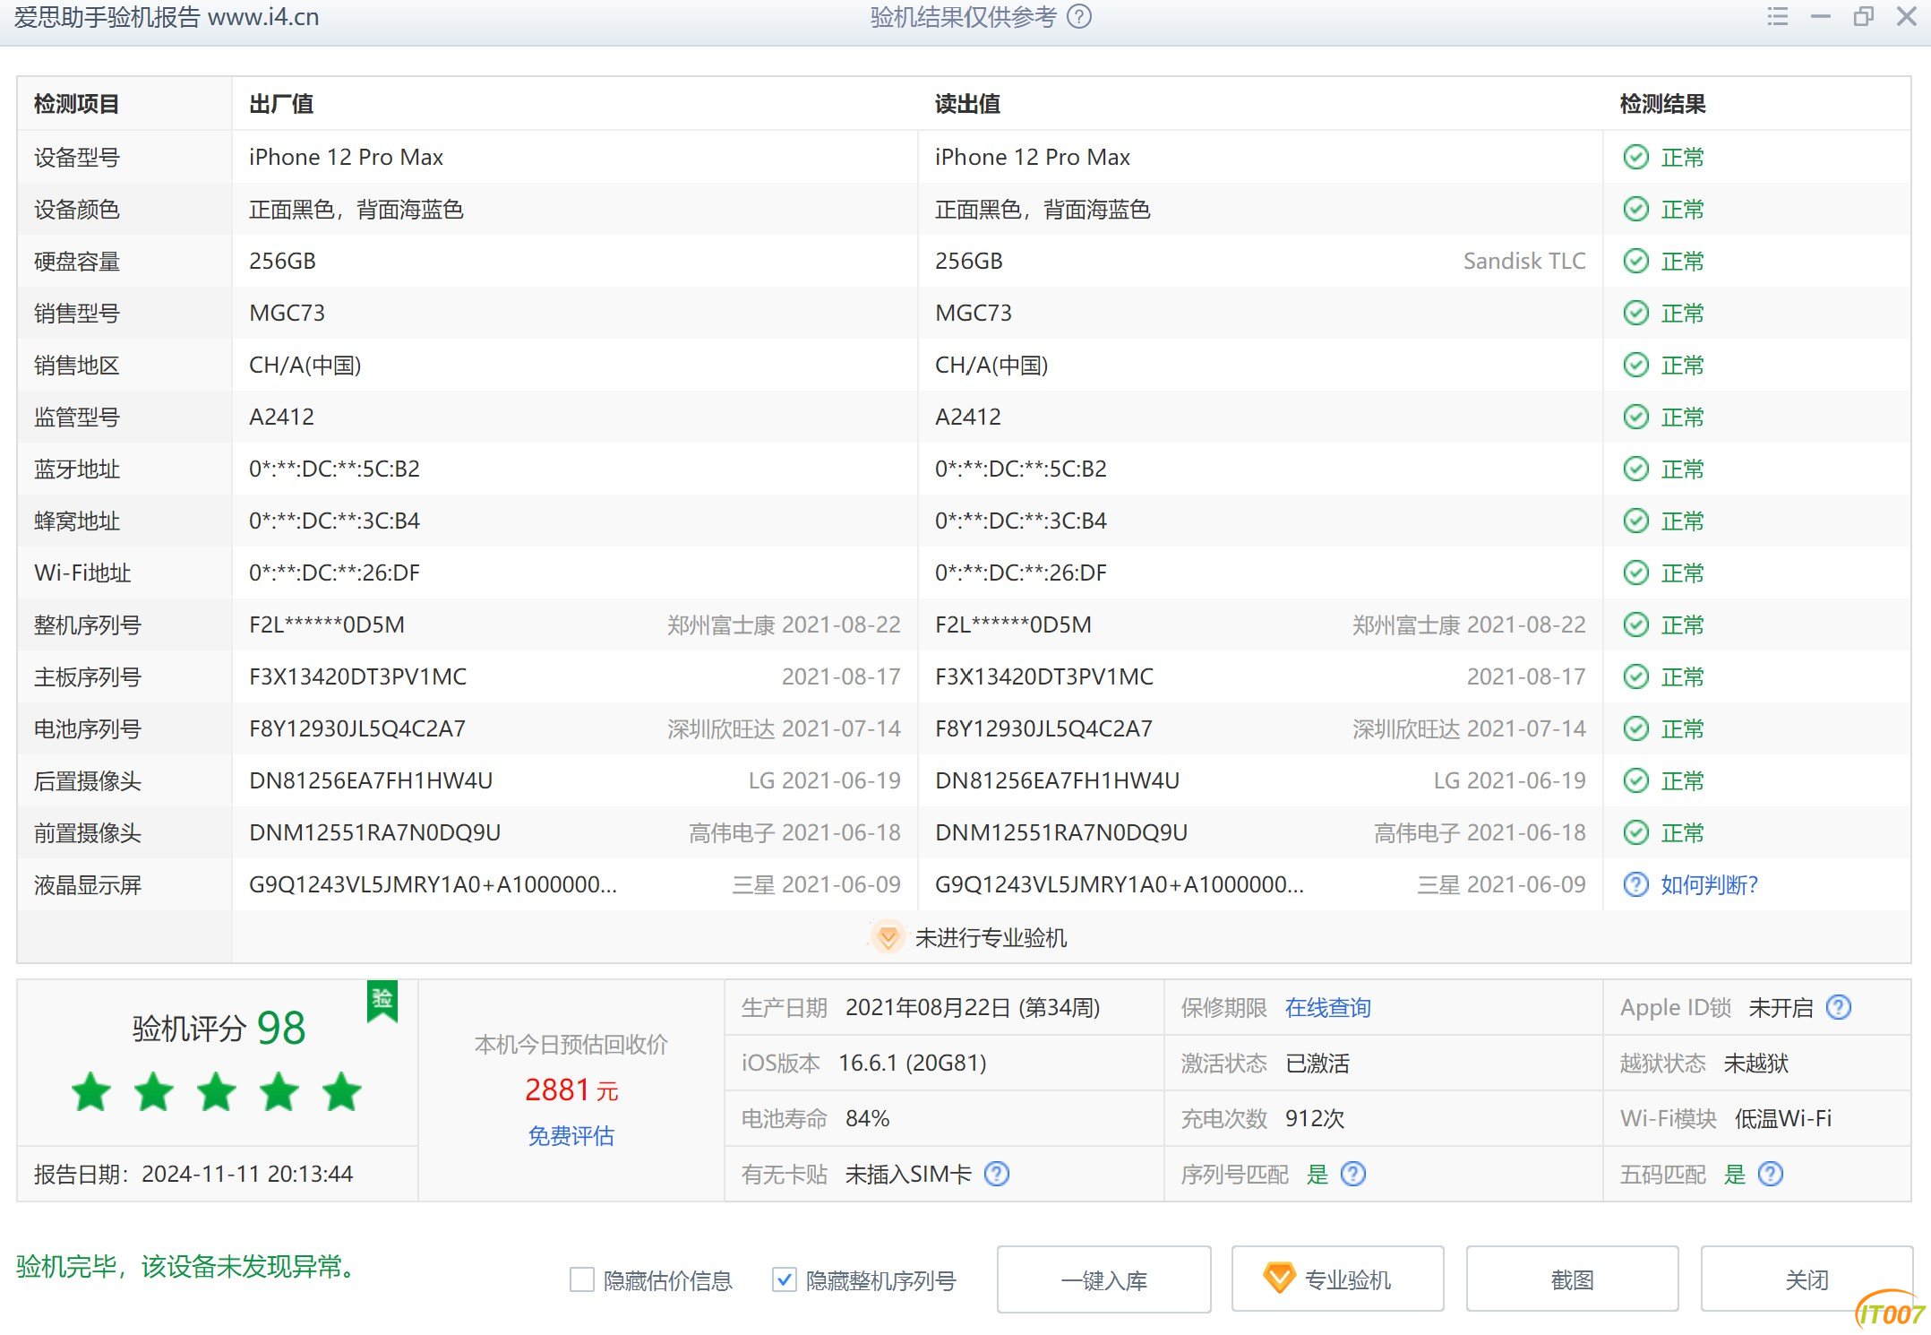
Task: Click factory rear camera serial DN81256EA7FH1HW4U
Action: [371, 781]
